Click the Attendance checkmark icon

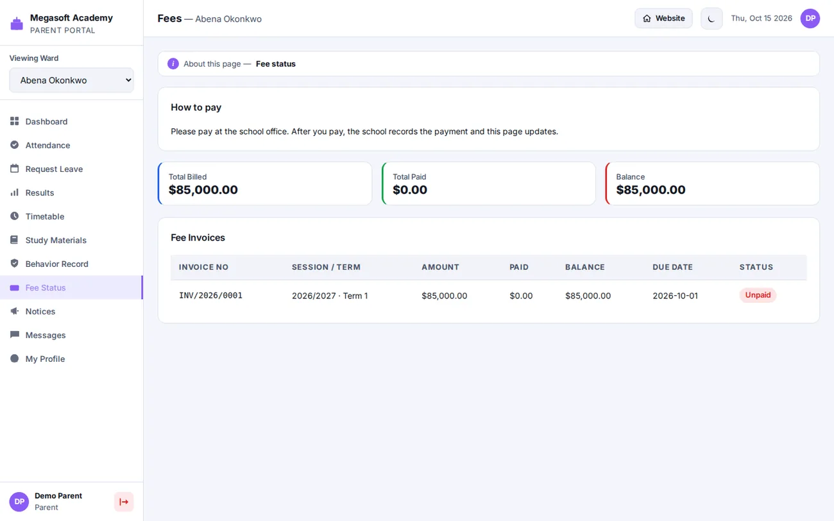15,145
